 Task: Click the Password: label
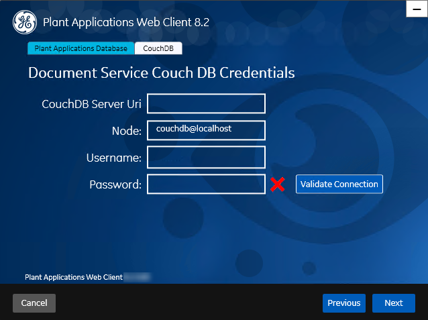point(115,185)
